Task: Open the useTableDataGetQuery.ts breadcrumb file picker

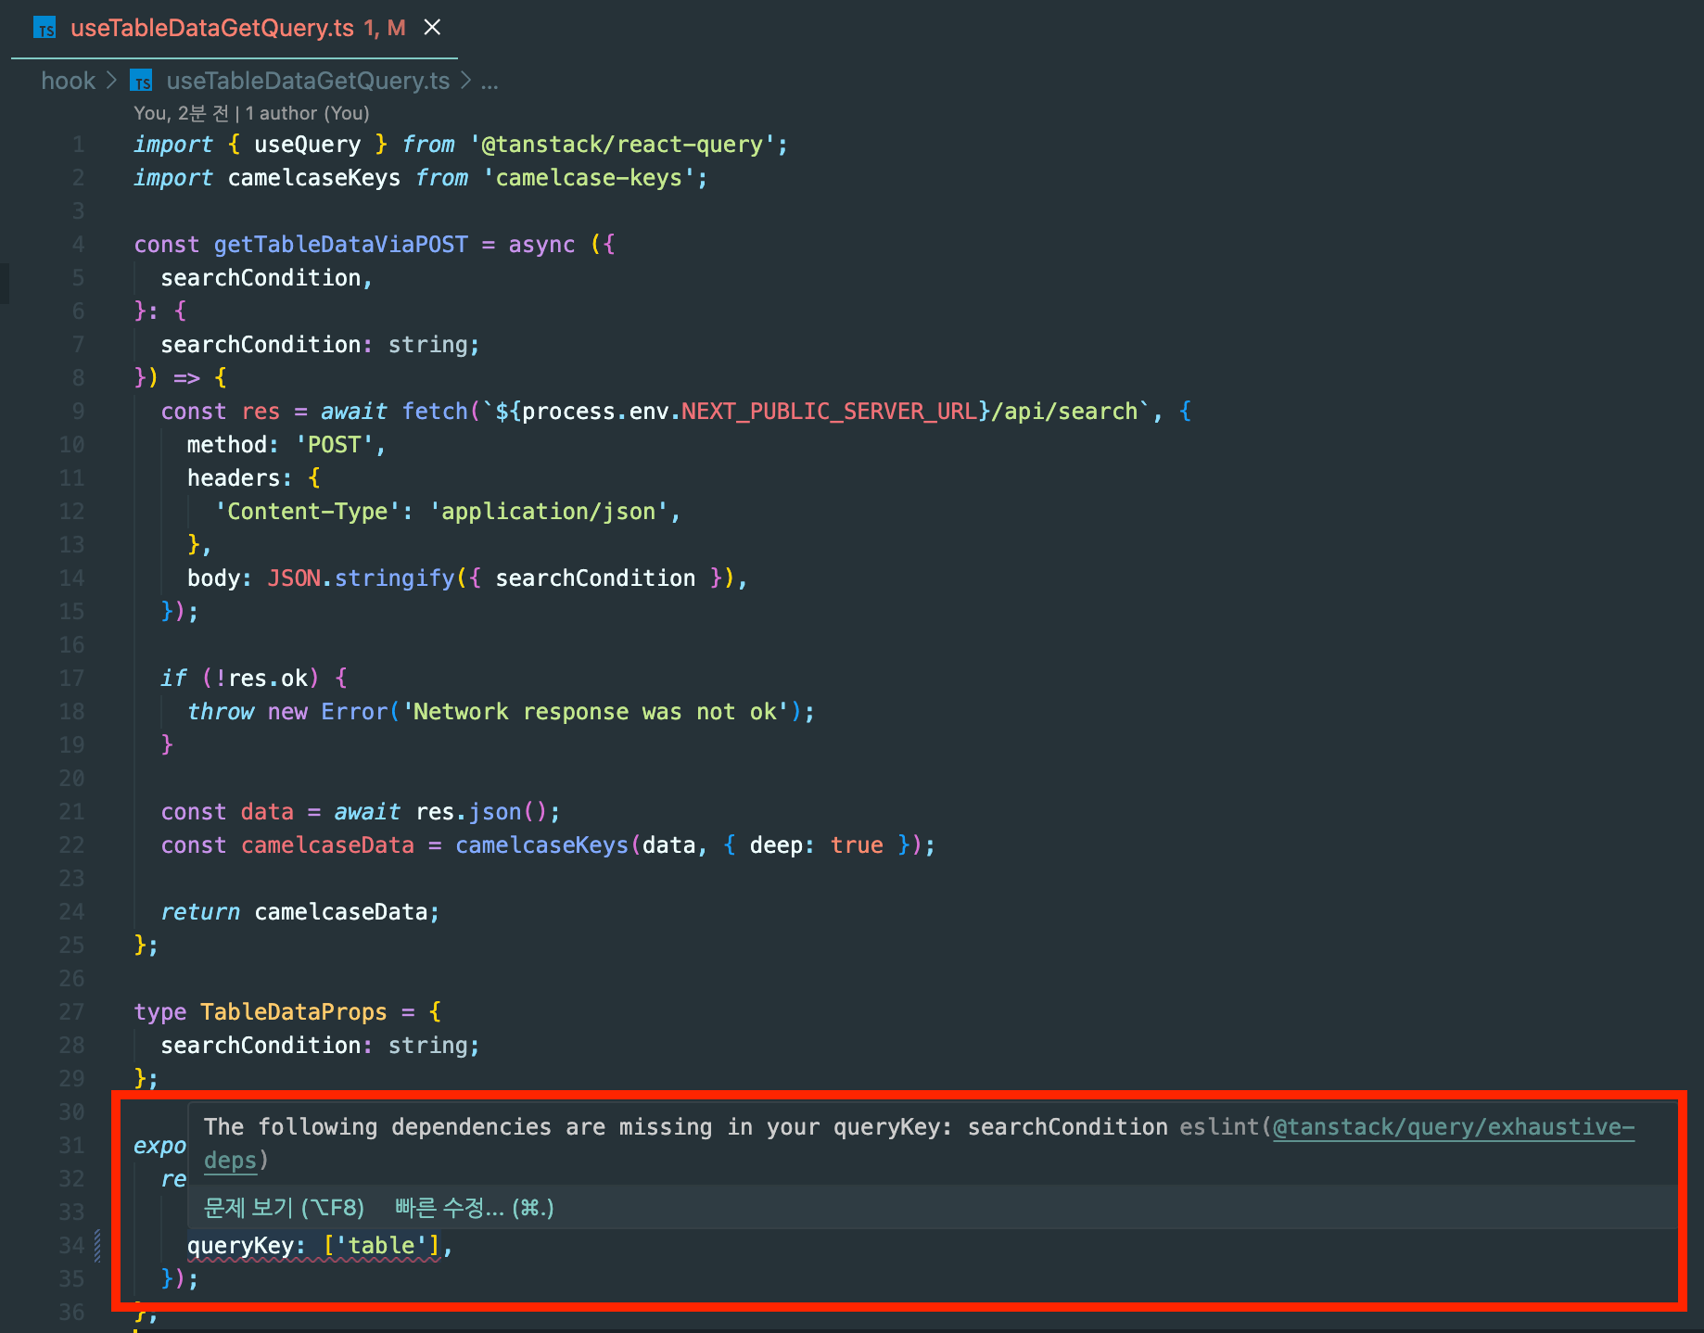Action: click(x=307, y=82)
